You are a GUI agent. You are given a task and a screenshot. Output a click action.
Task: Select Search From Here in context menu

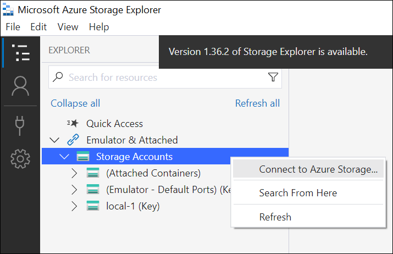(298, 193)
